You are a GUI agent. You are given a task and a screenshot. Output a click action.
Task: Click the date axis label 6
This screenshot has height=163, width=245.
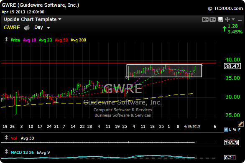[215, 127]
